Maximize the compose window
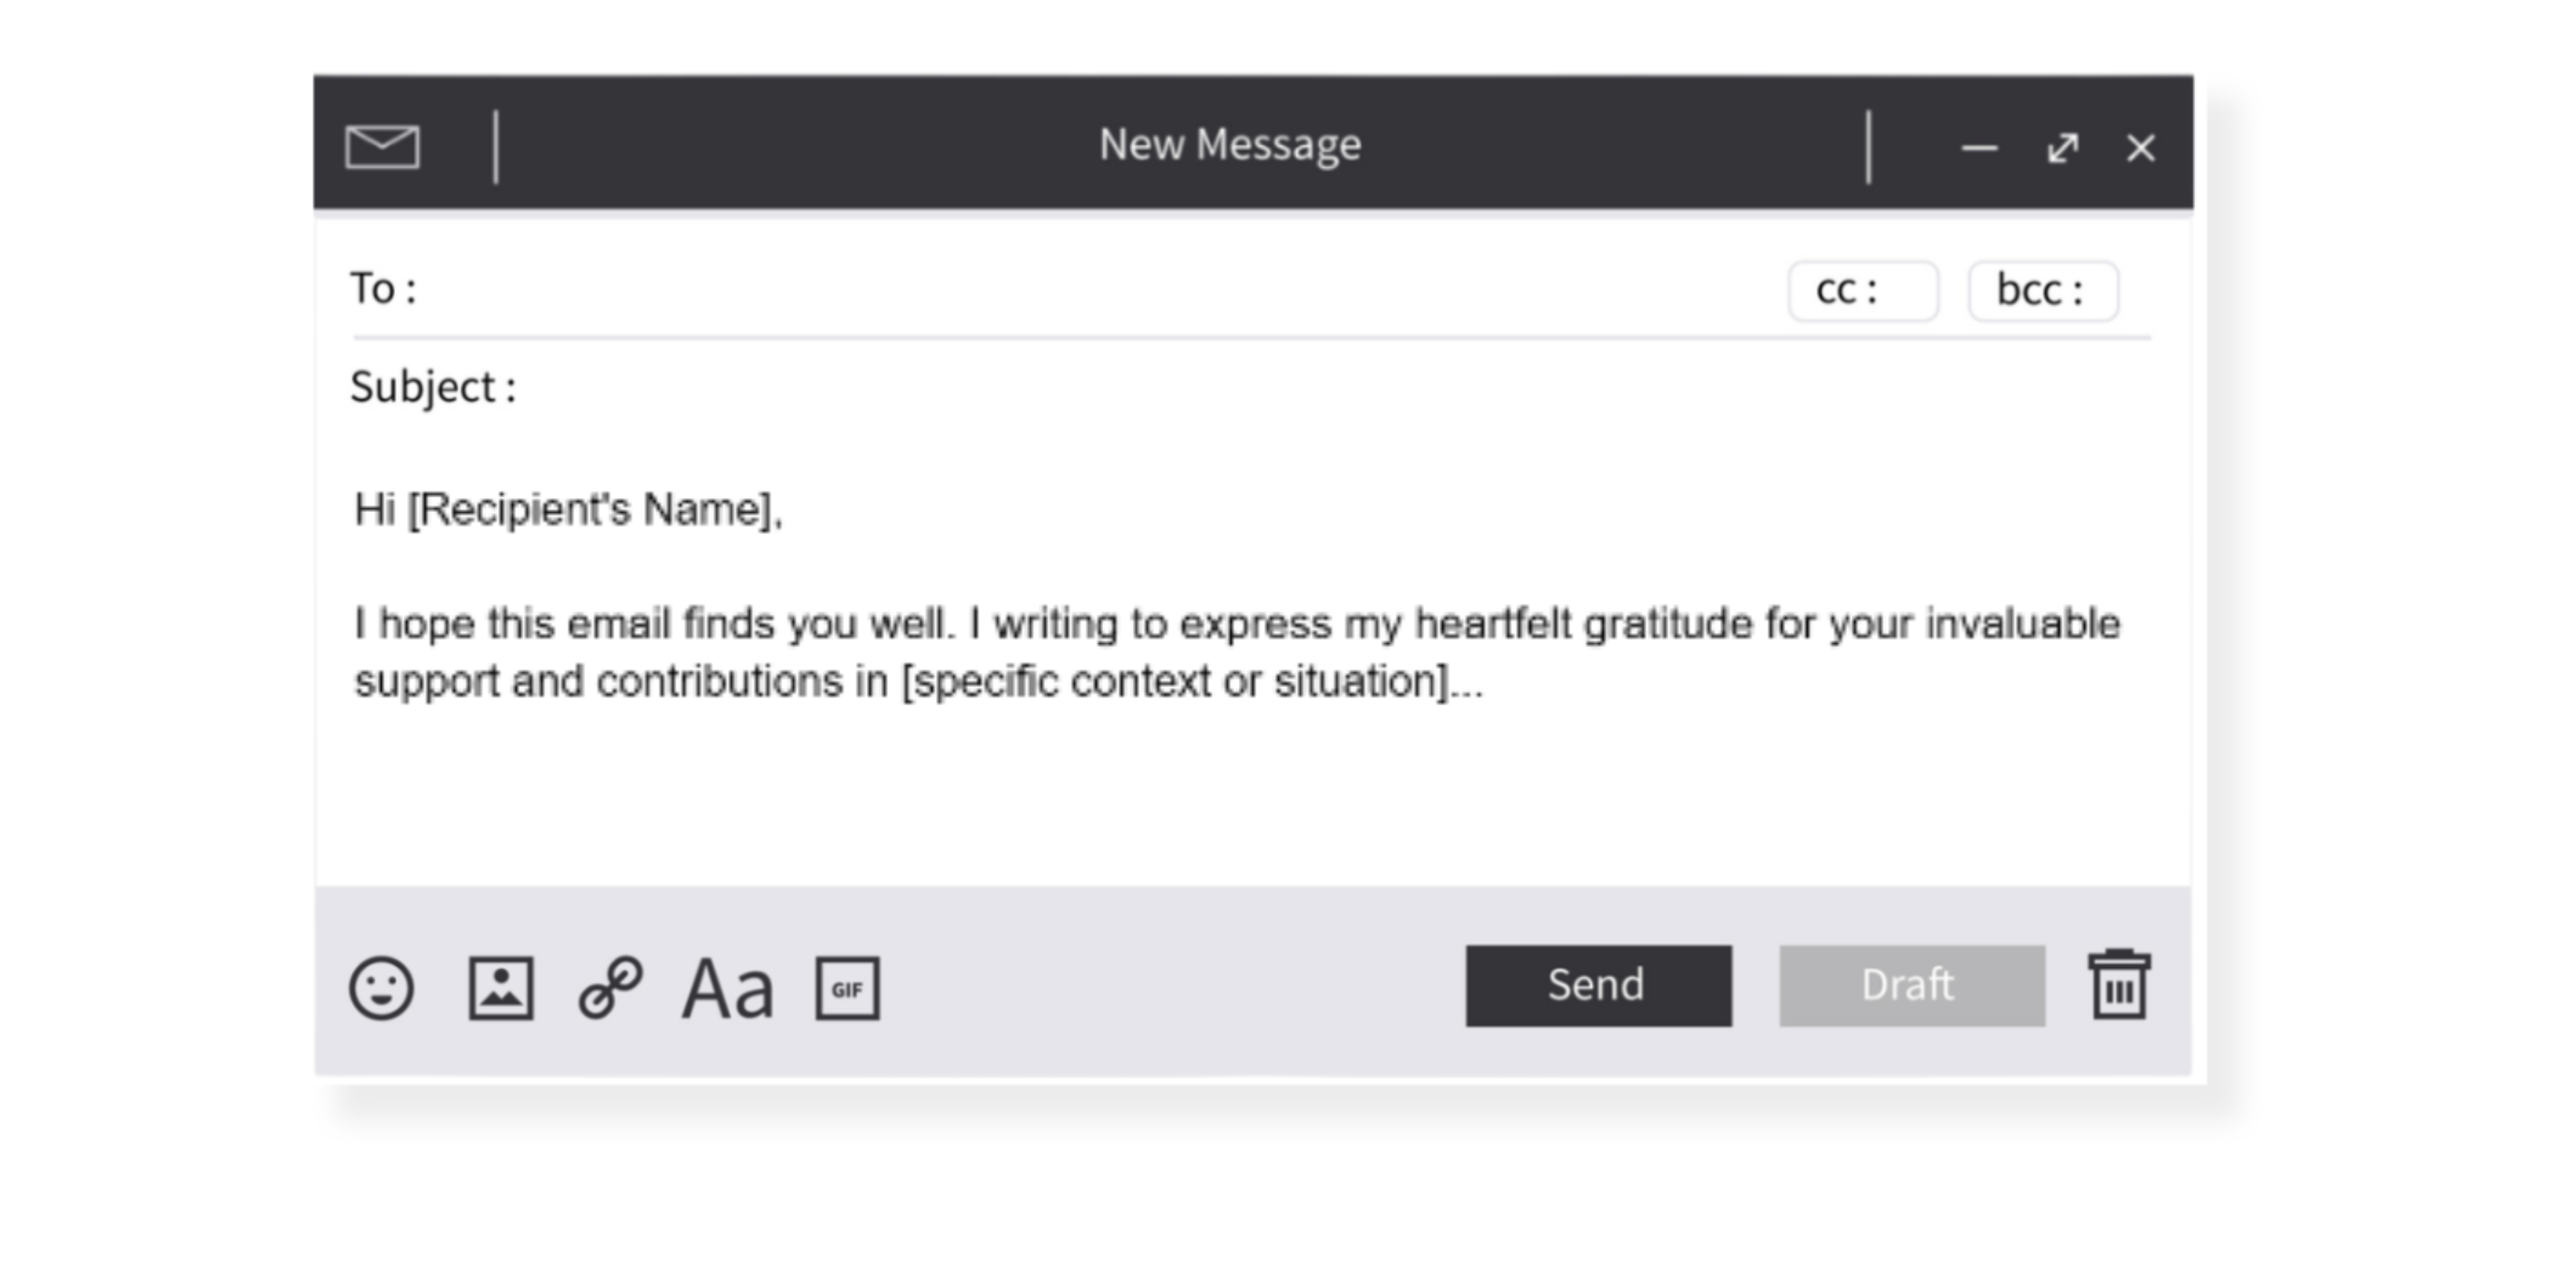The image size is (2576, 1288). point(2063,148)
